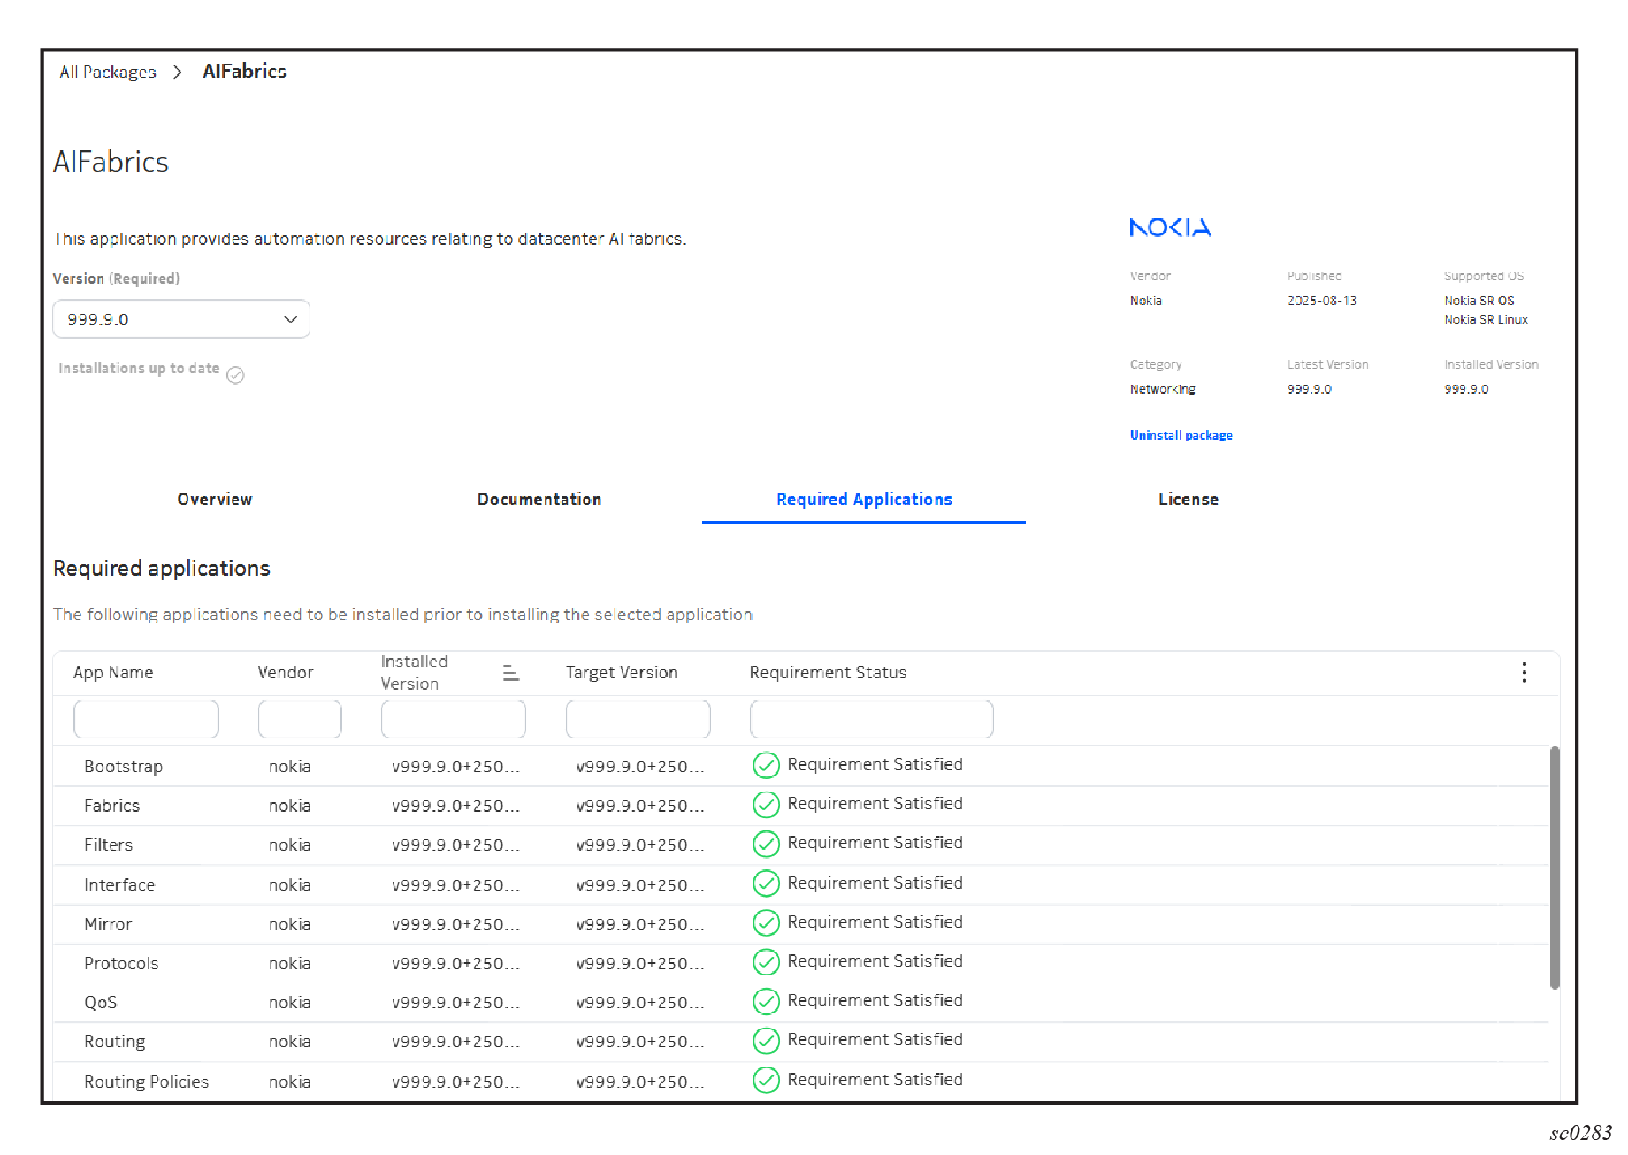1628x1155 pixels.
Task: Click the Protocols row satisfied check icon
Action: click(766, 962)
